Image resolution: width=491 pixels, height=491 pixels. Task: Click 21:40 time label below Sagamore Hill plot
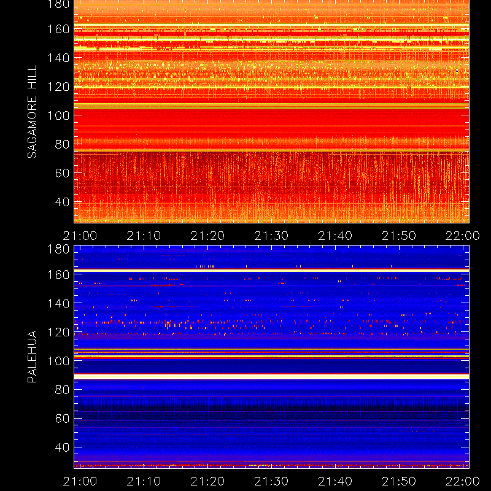pyautogui.click(x=335, y=236)
